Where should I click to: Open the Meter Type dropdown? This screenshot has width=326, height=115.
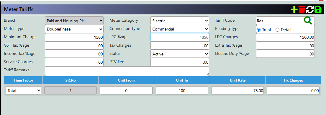pos(74,29)
